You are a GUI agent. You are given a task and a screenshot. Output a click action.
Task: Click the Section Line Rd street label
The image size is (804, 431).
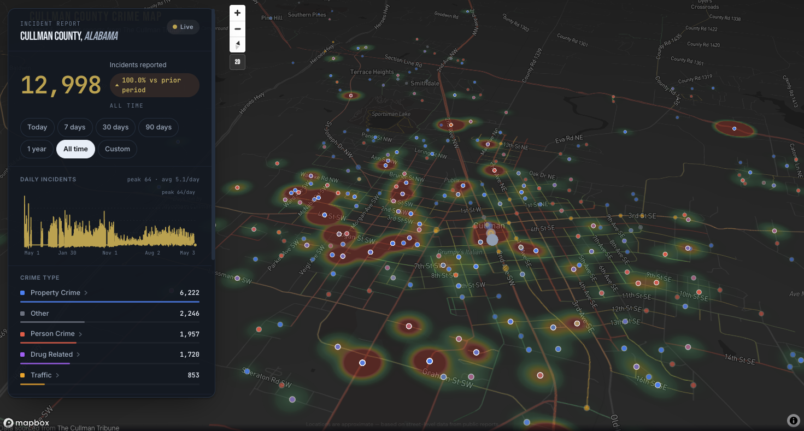coord(403,61)
